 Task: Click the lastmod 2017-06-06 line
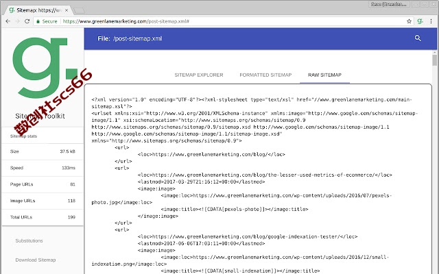pyautogui.click(x=201, y=244)
